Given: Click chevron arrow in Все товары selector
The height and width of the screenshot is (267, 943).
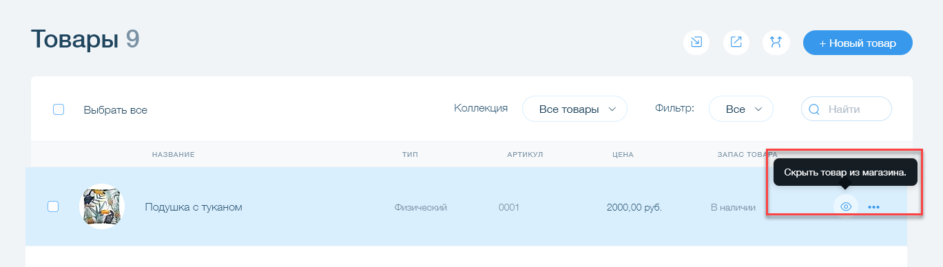Looking at the screenshot, I should tap(611, 109).
